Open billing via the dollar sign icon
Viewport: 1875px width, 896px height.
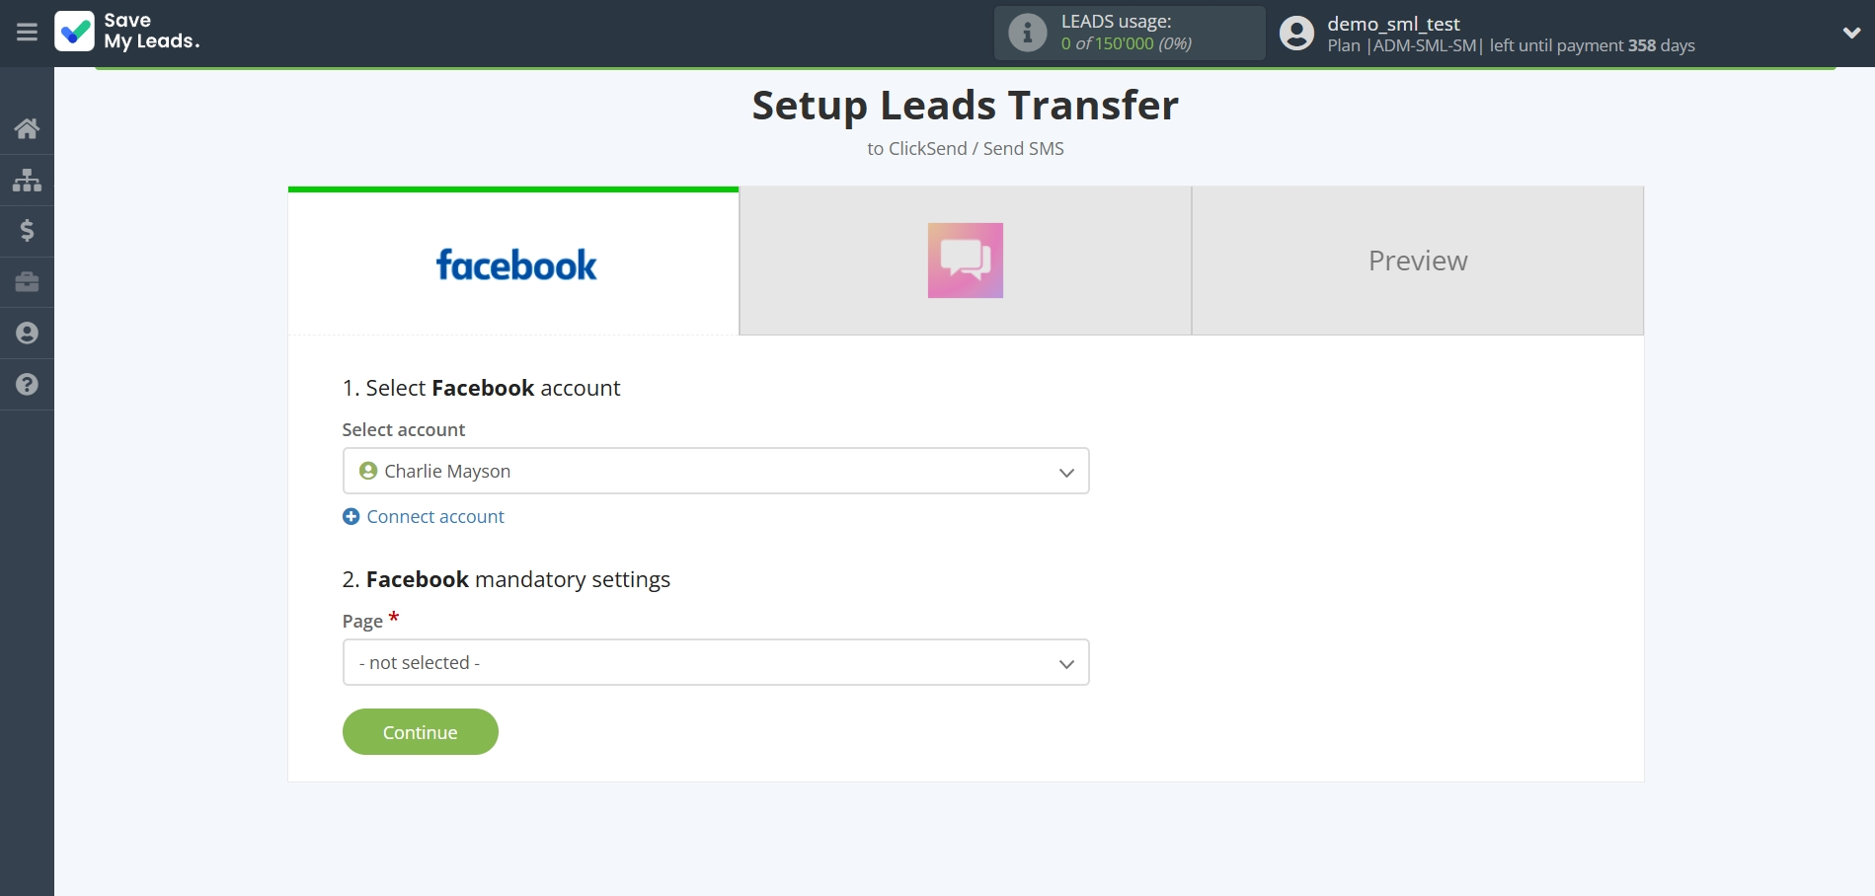pyautogui.click(x=27, y=231)
